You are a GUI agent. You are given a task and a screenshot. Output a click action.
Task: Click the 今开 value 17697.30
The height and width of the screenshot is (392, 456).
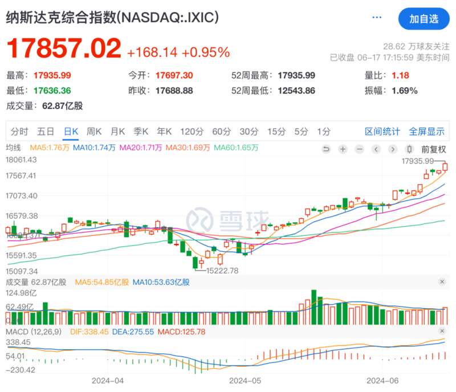click(174, 76)
